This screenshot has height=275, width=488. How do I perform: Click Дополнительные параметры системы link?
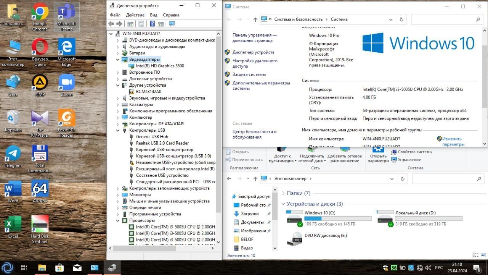(261, 86)
